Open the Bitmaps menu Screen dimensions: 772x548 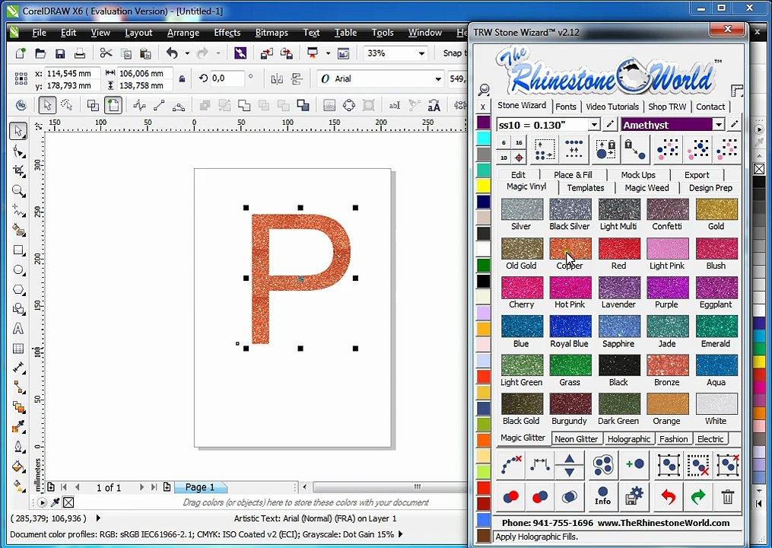click(272, 33)
